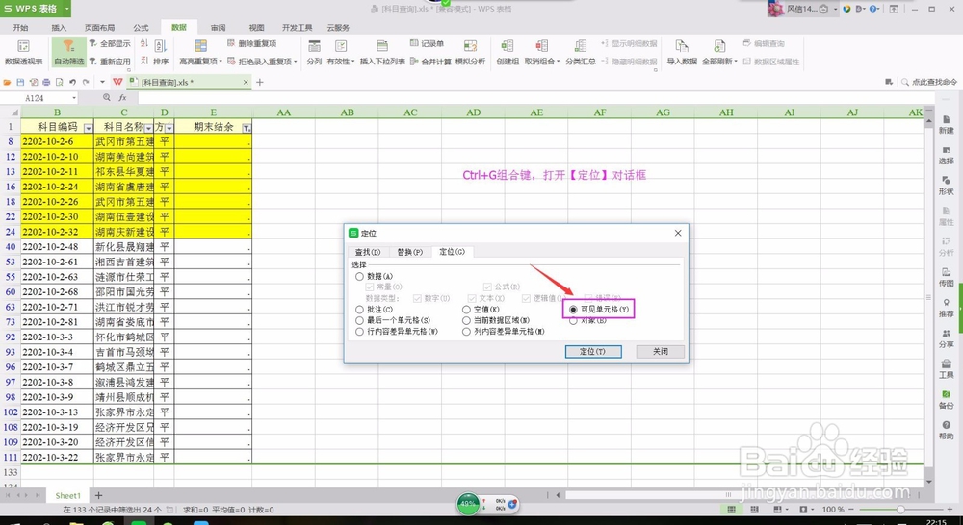Switch to the 页面布局 ribbon tab

point(99,28)
